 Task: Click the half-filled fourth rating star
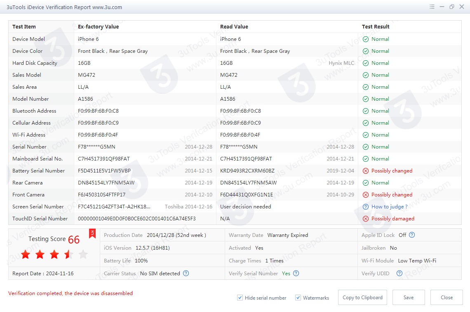click(x=68, y=254)
